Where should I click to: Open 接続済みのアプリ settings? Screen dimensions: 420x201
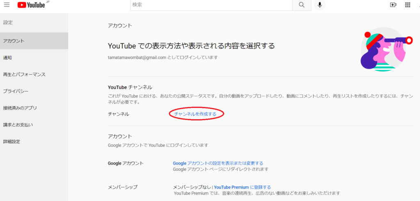[x=34, y=108]
